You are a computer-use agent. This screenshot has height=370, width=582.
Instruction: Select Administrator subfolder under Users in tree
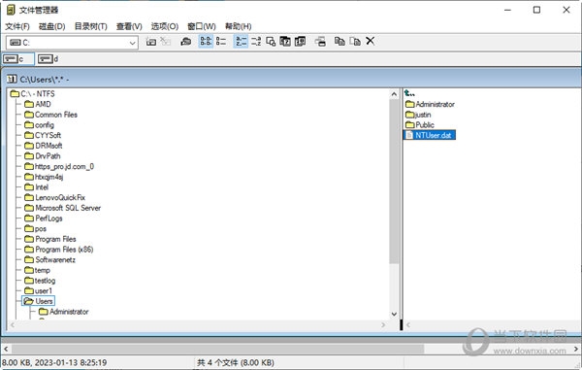point(64,312)
